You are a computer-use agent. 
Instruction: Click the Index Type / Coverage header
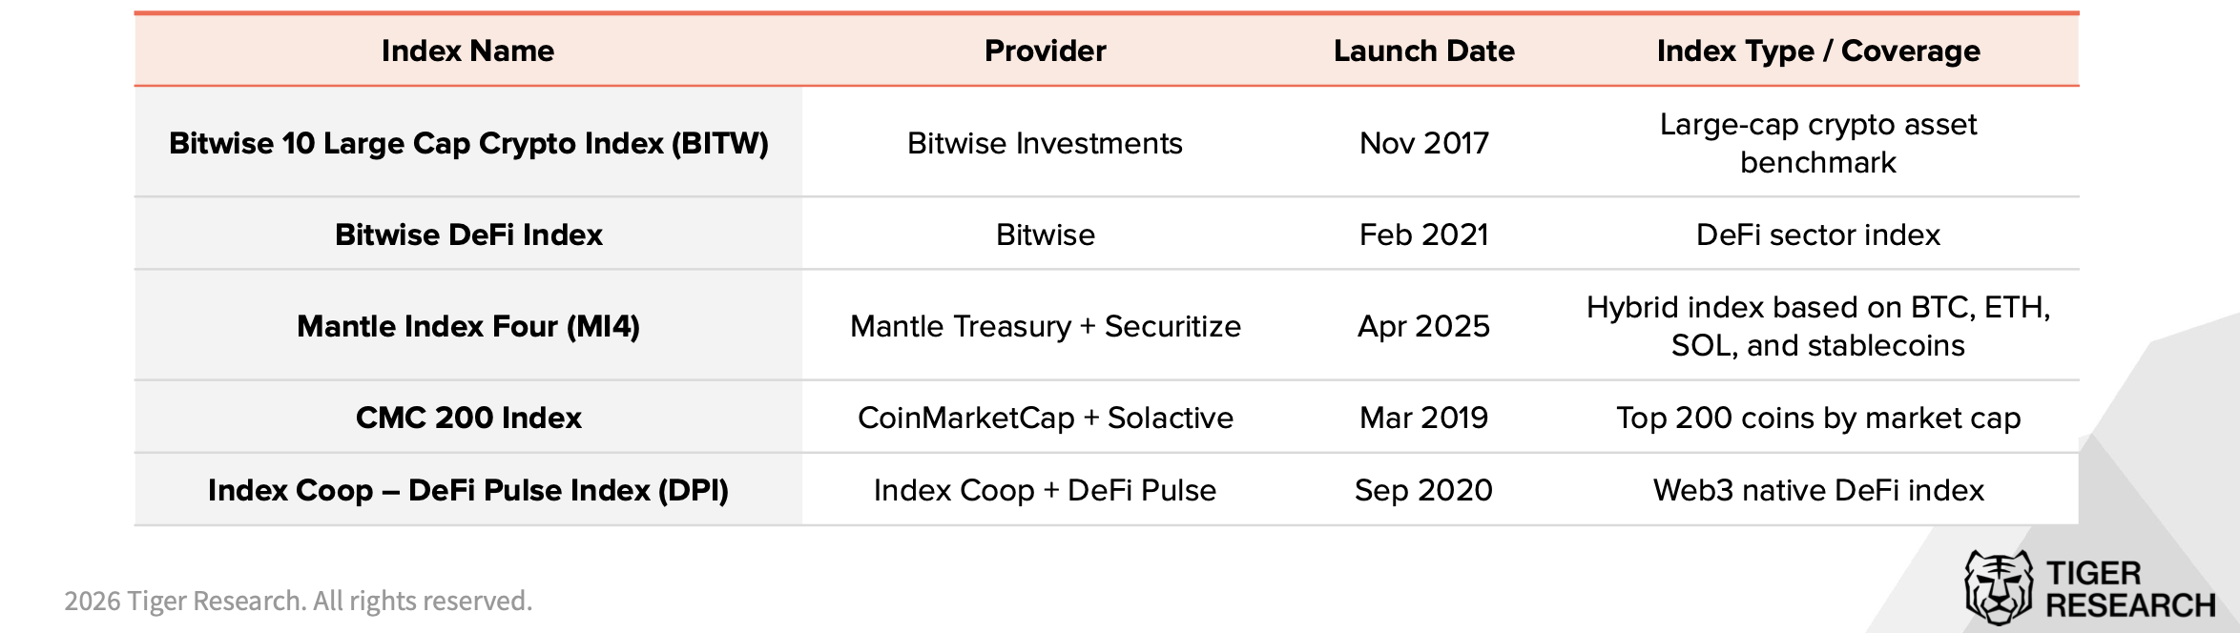(1818, 51)
